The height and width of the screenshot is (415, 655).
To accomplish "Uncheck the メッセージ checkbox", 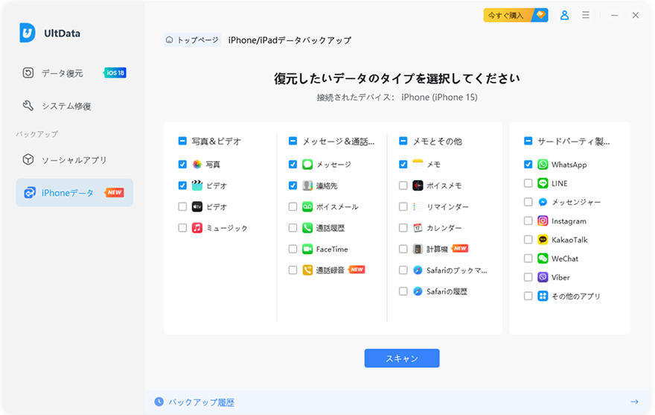I will click(293, 165).
